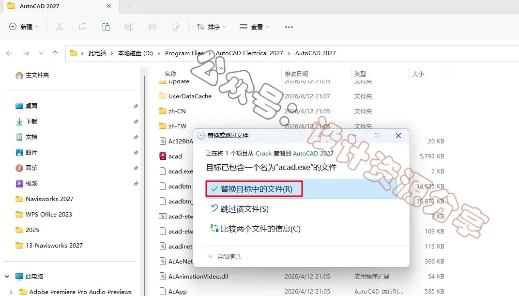
Task: Open 主文件夹 (Home) in sidebar
Action: 32,75
